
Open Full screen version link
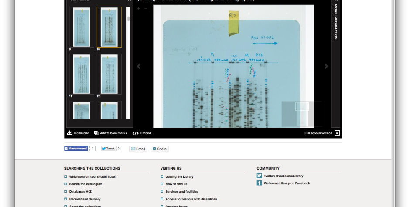[318, 133]
